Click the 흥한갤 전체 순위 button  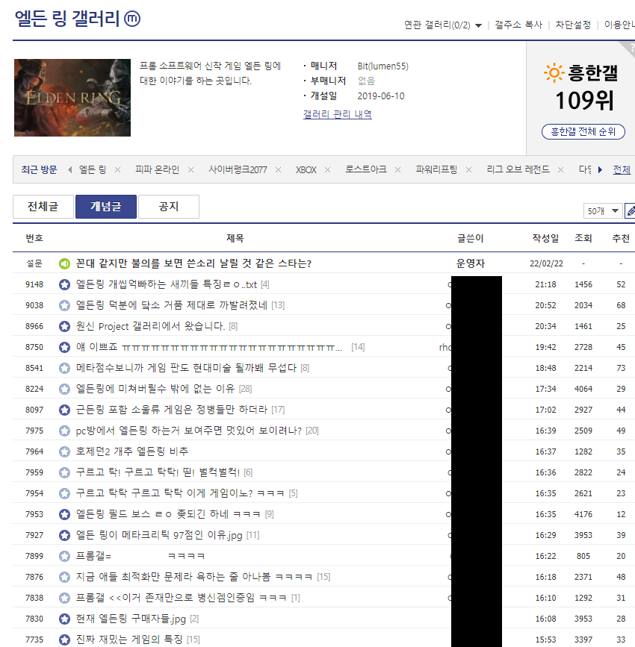click(x=583, y=131)
